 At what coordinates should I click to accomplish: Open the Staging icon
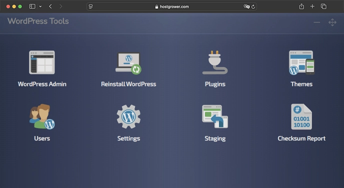[215, 116]
